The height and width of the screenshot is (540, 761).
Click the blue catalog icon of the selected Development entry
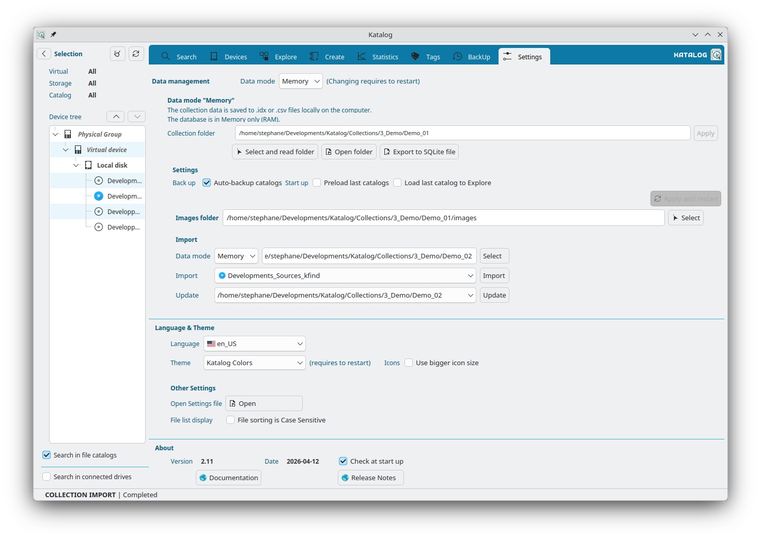pyautogui.click(x=98, y=196)
